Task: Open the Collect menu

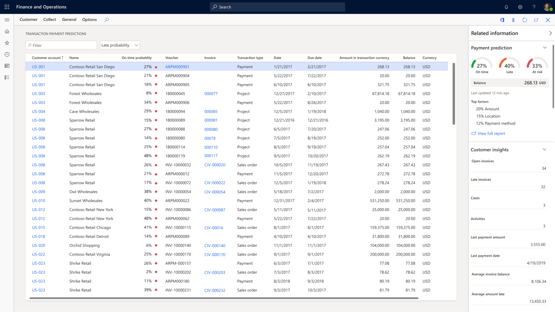Action: click(50, 19)
